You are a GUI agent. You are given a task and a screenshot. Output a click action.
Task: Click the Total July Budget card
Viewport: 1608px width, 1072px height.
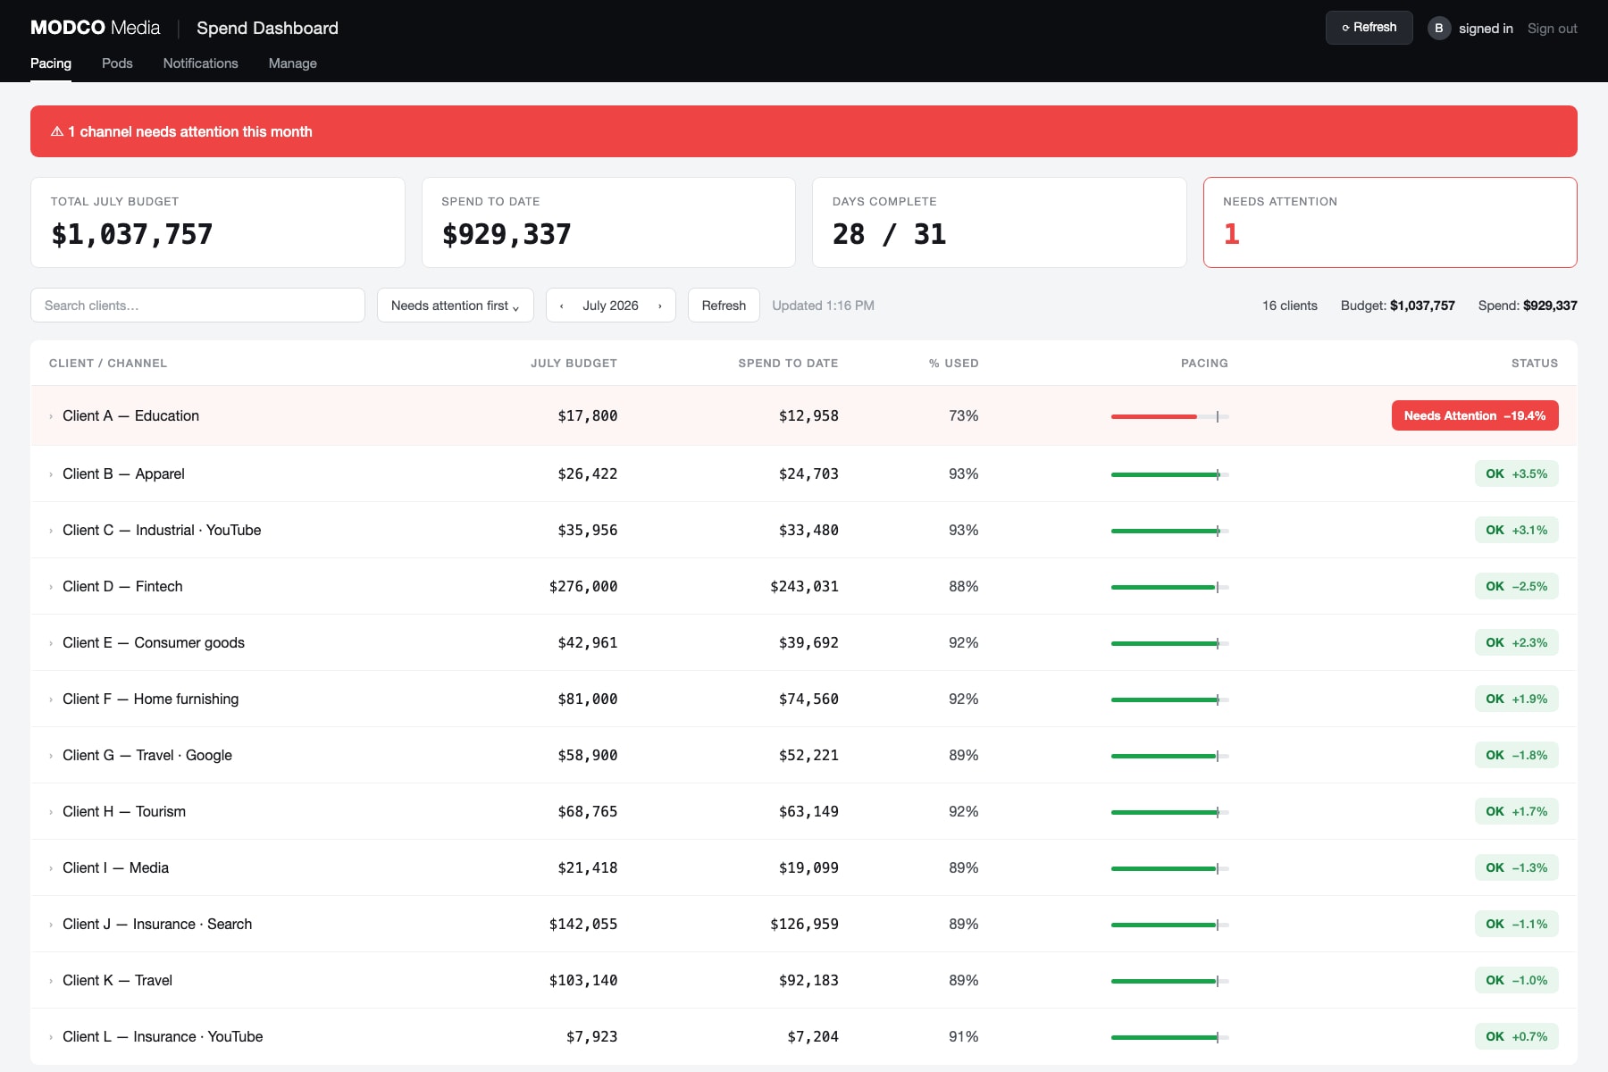coord(218,222)
